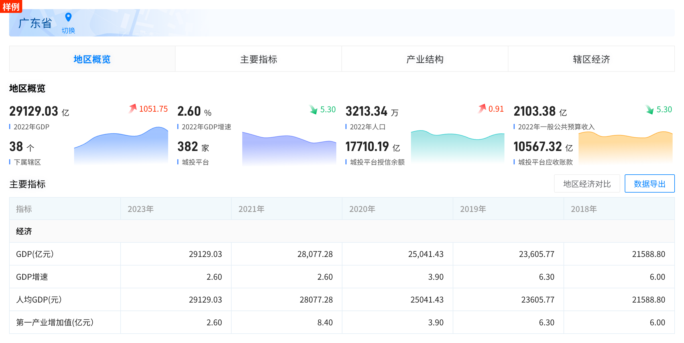Click the red up arrow next to 1051.75

pos(133,109)
